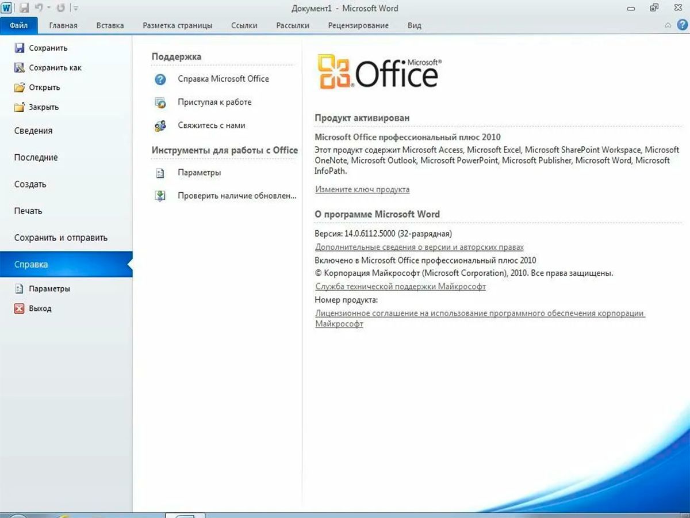Click the Save icon in the quick access toolbar
Viewport: 690px width, 518px height.
[x=24, y=8]
